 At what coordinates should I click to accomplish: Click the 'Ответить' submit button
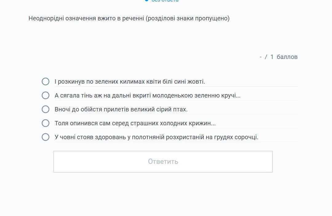[x=163, y=162]
